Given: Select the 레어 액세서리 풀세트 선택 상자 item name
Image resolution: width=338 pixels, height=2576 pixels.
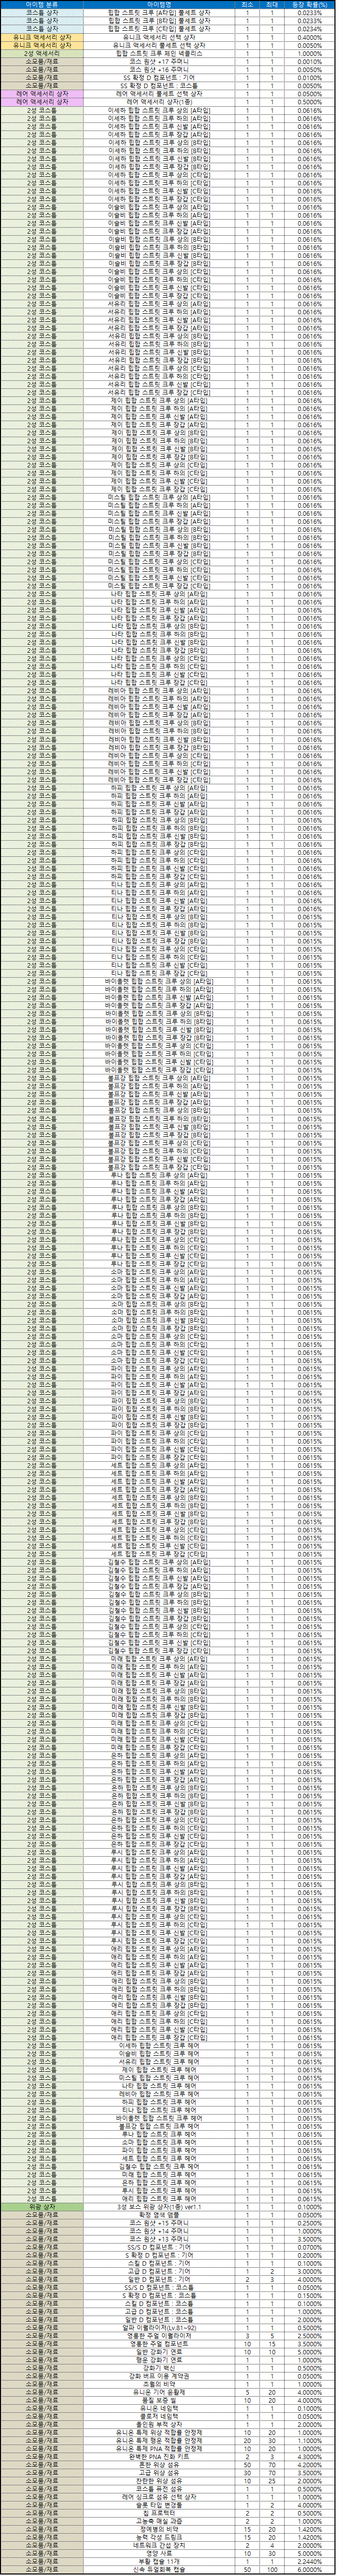Looking at the screenshot, I should 160,93.
